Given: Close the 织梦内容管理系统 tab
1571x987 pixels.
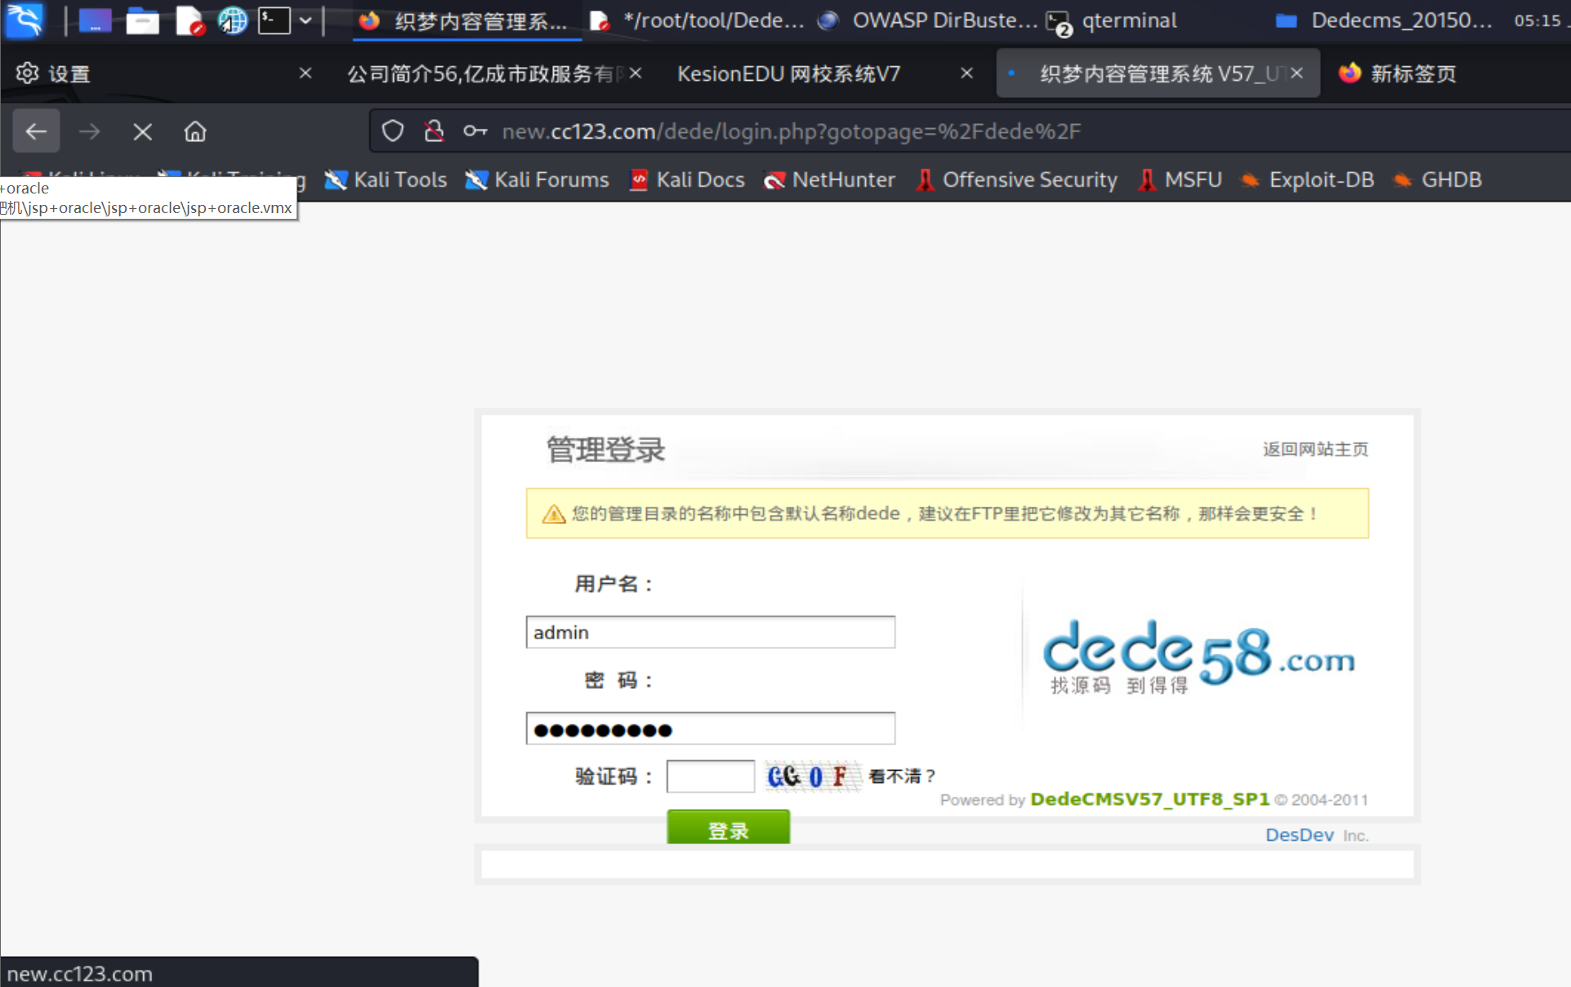Looking at the screenshot, I should (x=1297, y=73).
